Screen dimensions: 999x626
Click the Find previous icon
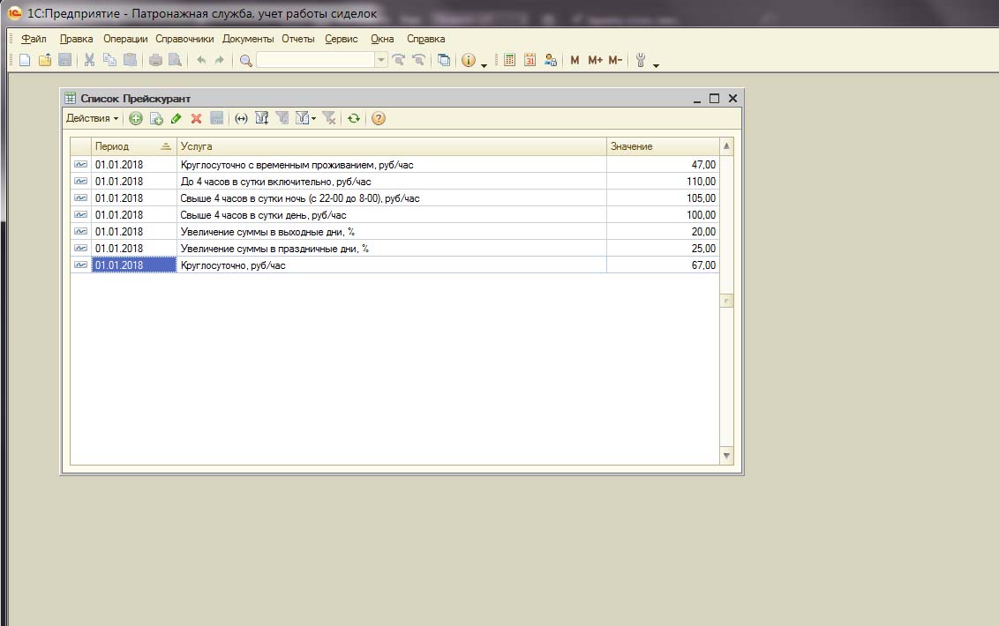(418, 61)
